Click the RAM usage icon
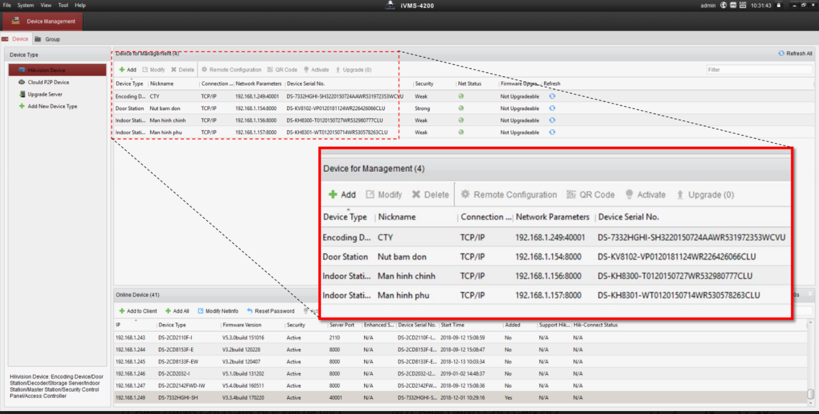The width and height of the screenshot is (819, 414). tap(742, 5)
